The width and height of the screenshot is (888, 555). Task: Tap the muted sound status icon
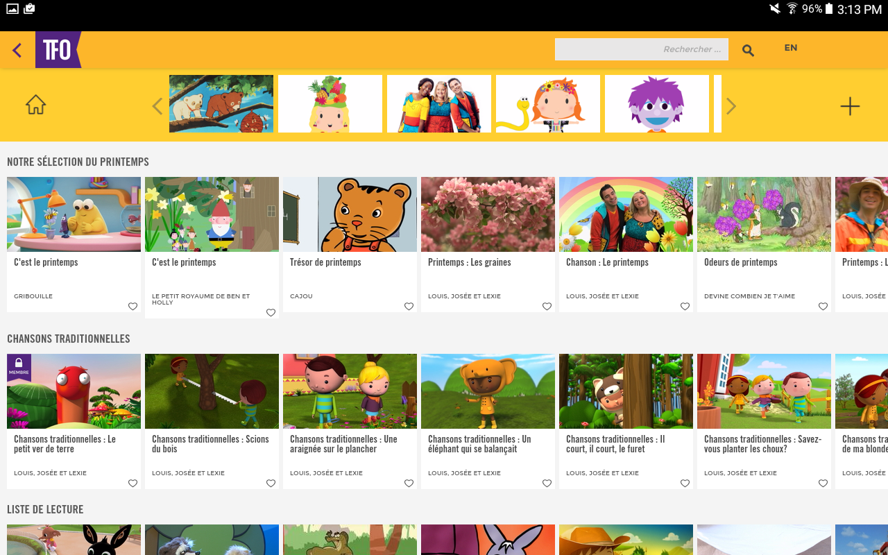tap(775, 9)
